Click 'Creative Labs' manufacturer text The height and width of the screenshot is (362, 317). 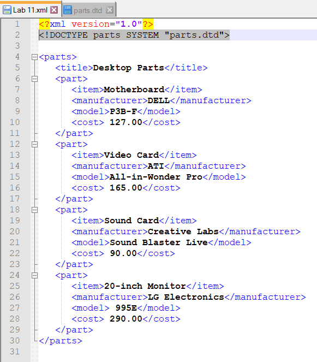(x=183, y=232)
